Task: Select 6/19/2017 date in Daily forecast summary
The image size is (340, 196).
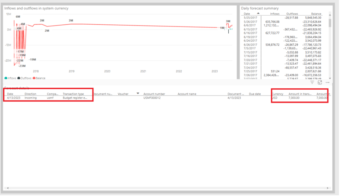Action: 251,37
